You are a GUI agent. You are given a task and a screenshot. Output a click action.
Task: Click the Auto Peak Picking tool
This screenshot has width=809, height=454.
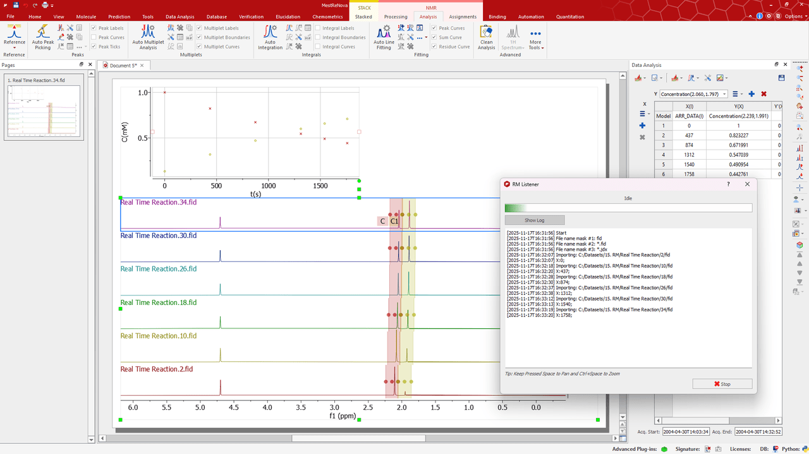point(42,37)
